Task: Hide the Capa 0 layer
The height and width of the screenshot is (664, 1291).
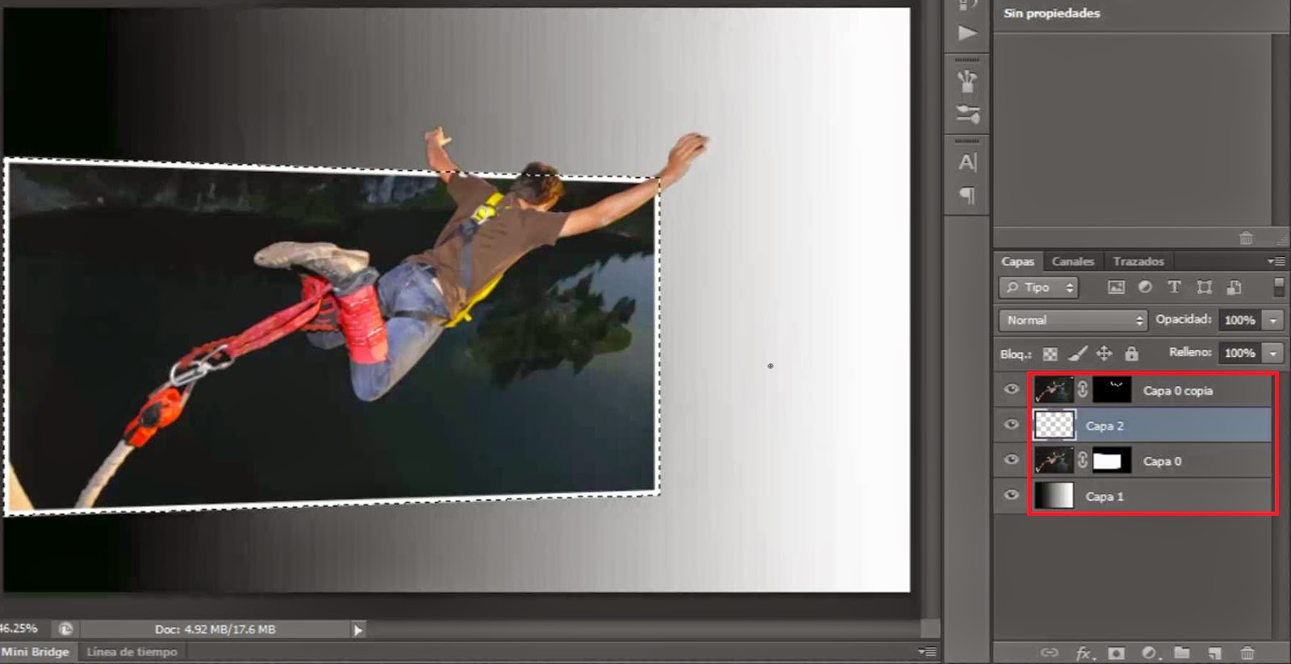Action: 1011,460
